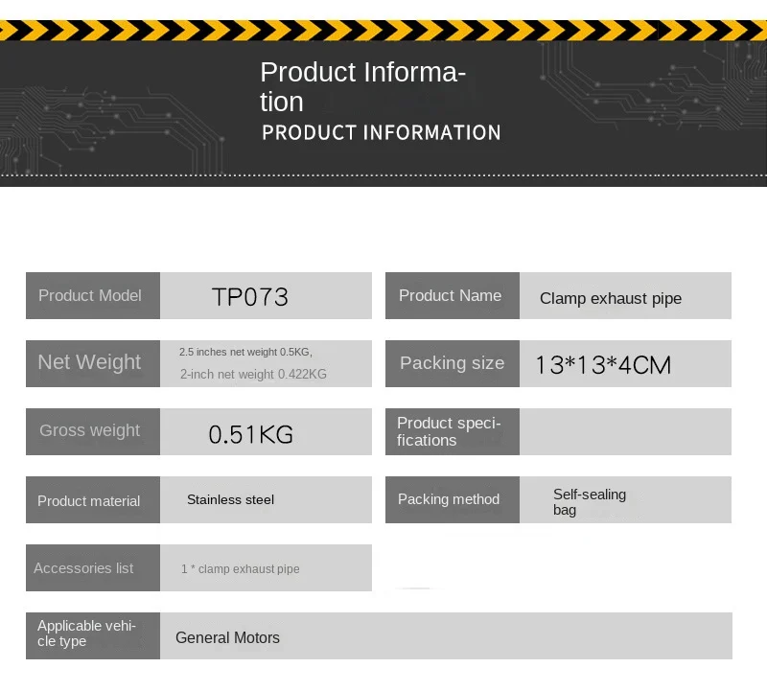The height and width of the screenshot is (691, 767).
Task: Click the 'Clamp exhaust pipe' name value
Action: point(611,298)
